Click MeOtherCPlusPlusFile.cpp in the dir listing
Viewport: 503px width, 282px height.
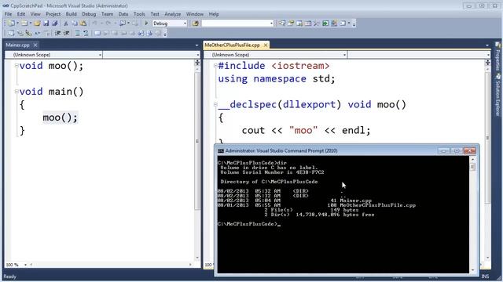pyautogui.click(x=377, y=205)
